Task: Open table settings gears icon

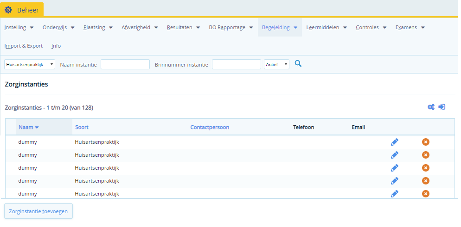Action: point(431,107)
